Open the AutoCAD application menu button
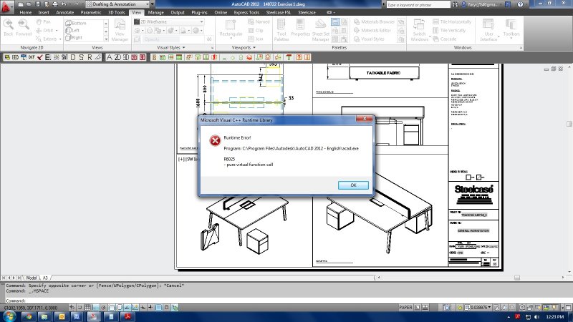573x322 pixels. [6, 6]
